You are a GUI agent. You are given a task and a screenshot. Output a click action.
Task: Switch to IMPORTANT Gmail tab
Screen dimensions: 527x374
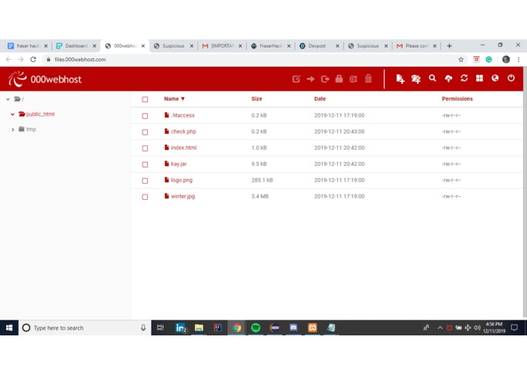[222, 46]
